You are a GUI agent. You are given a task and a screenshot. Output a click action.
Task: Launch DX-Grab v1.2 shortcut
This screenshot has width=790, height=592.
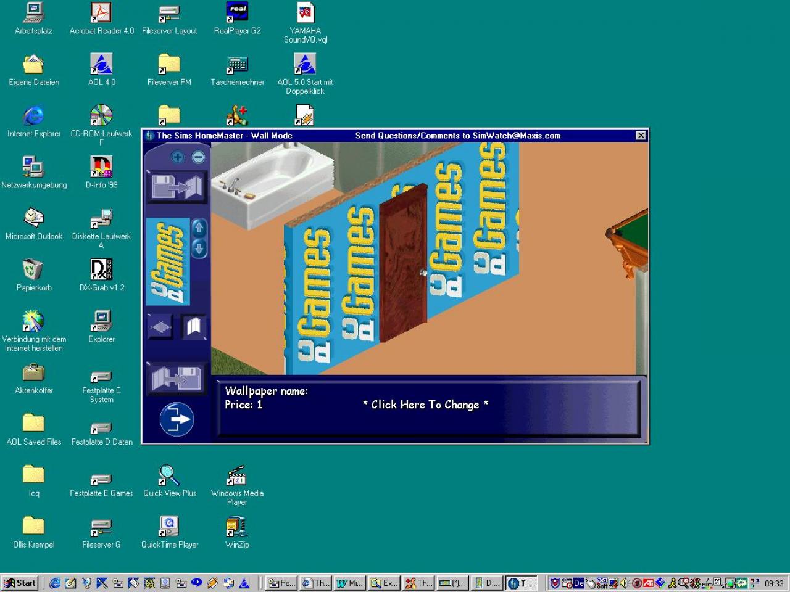tap(101, 275)
